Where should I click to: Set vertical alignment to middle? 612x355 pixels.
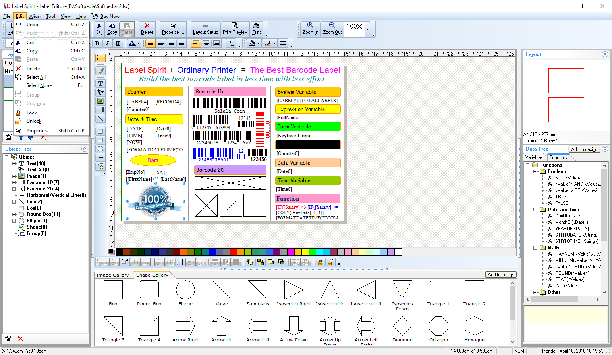(206, 43)
